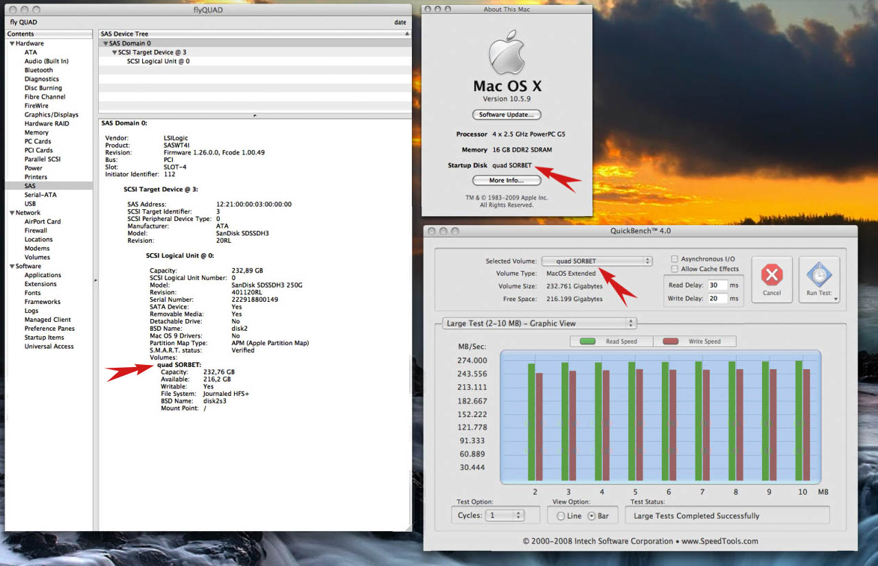Select Hardware RAID in the Contents list

47,123
